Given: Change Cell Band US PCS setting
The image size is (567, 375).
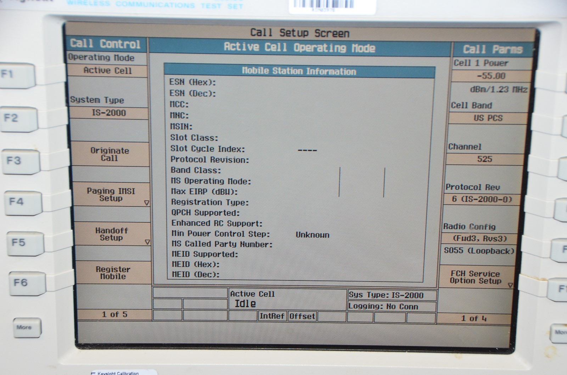Looking at the screenshot, I should (x=488, y=118).
